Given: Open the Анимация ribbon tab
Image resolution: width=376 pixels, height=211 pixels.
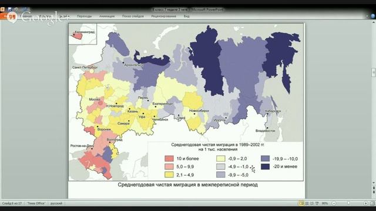Looking at the screenshot, I should tap(107, 16).
